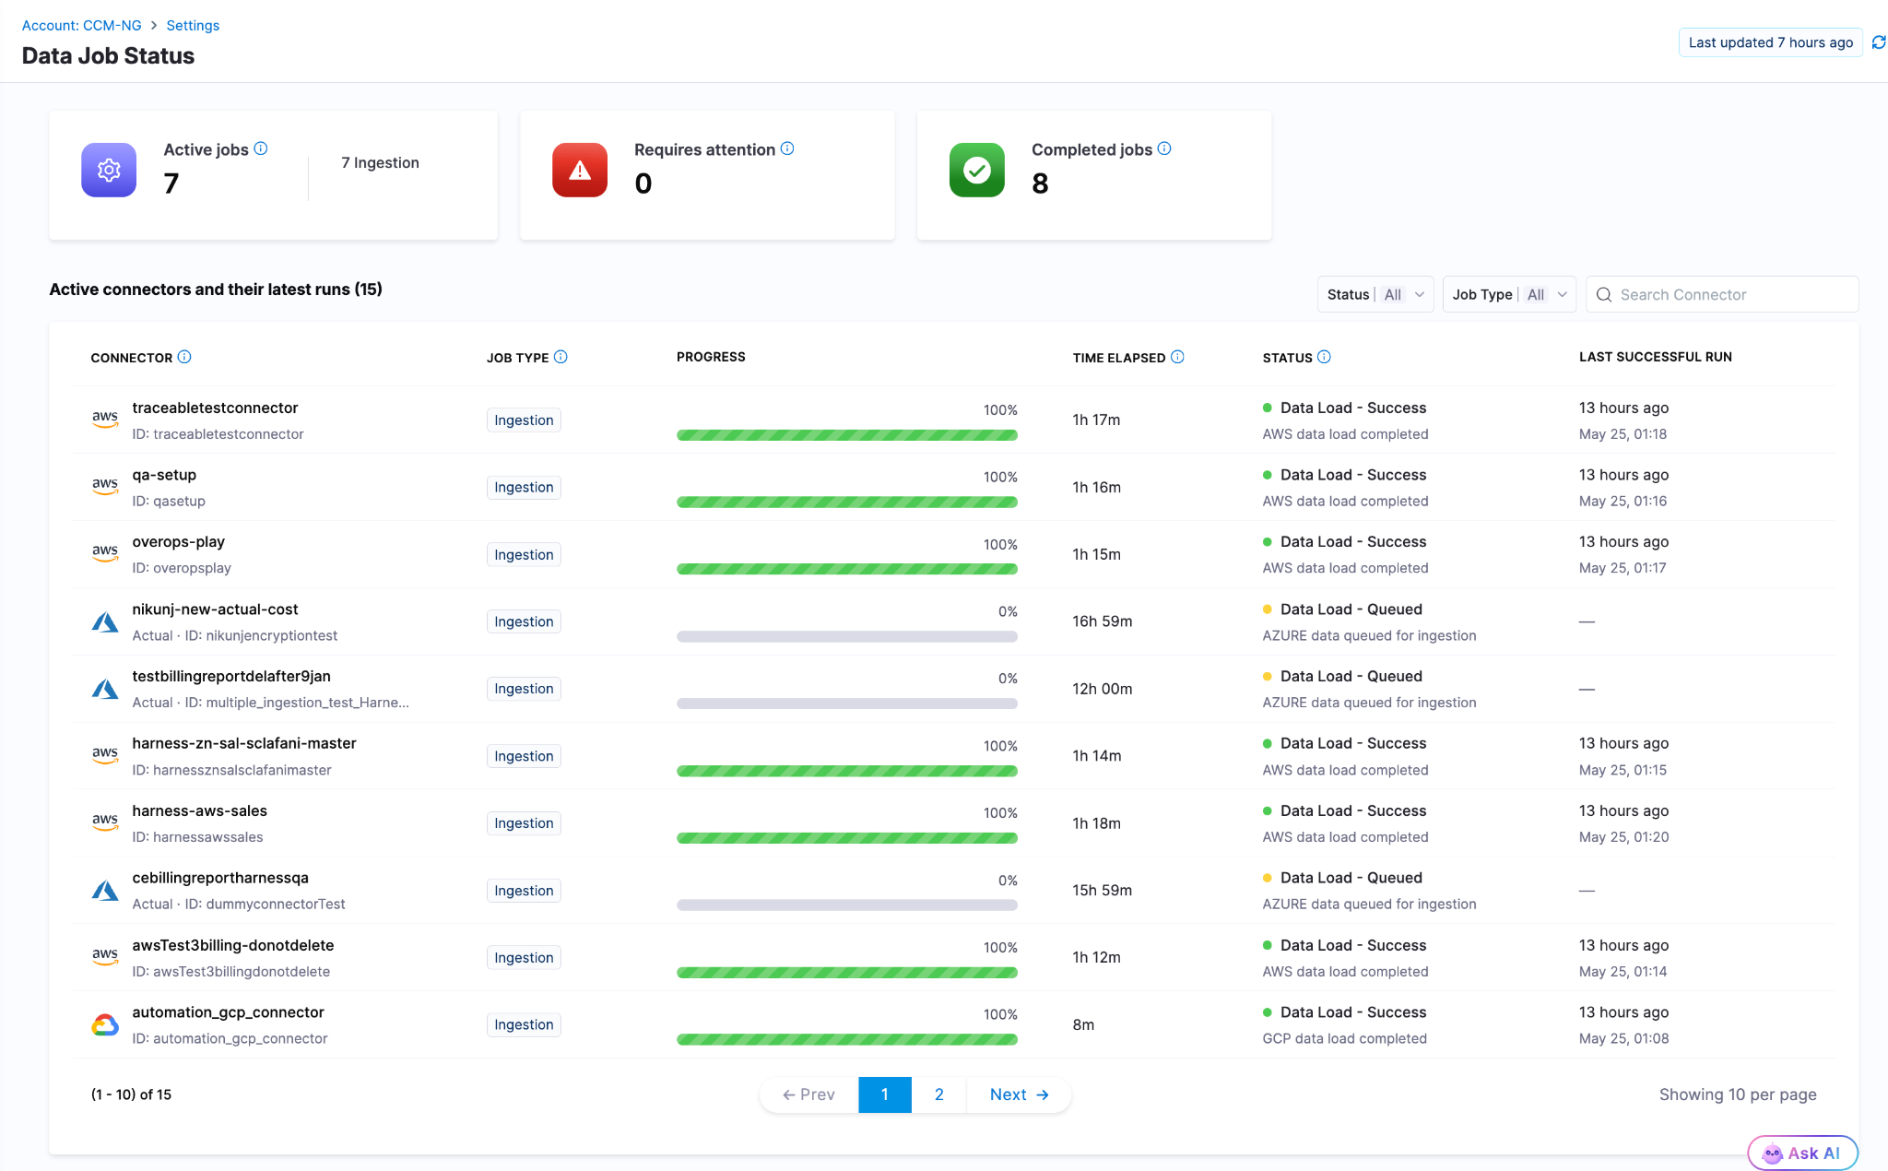The width and height of the screenshot is (1888, 1171).
Task: Open the Status filter dropdown
Action: point(1375,294)
